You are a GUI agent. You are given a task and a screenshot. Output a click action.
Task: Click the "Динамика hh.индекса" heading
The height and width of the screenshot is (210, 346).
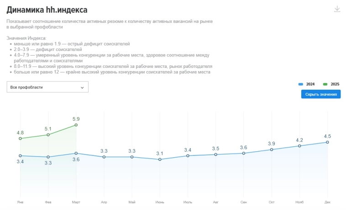pos(47,10)
